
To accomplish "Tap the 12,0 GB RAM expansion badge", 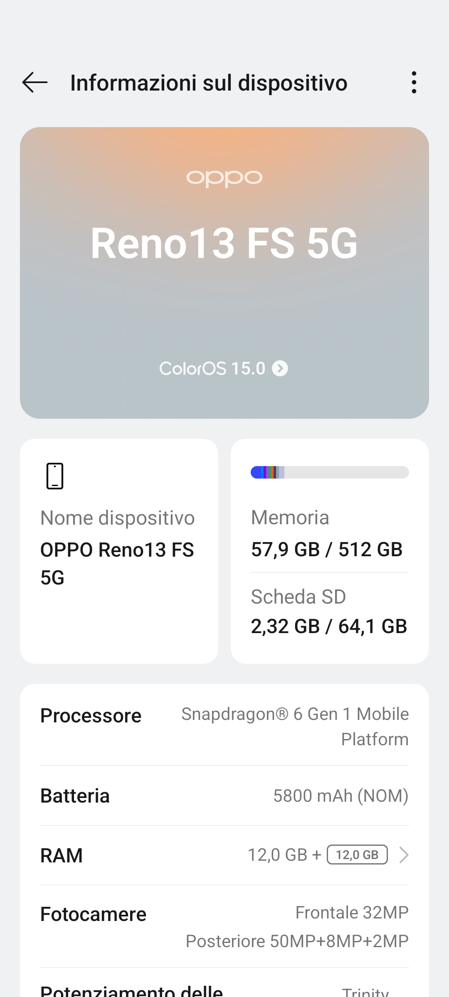I will (357, 855).
